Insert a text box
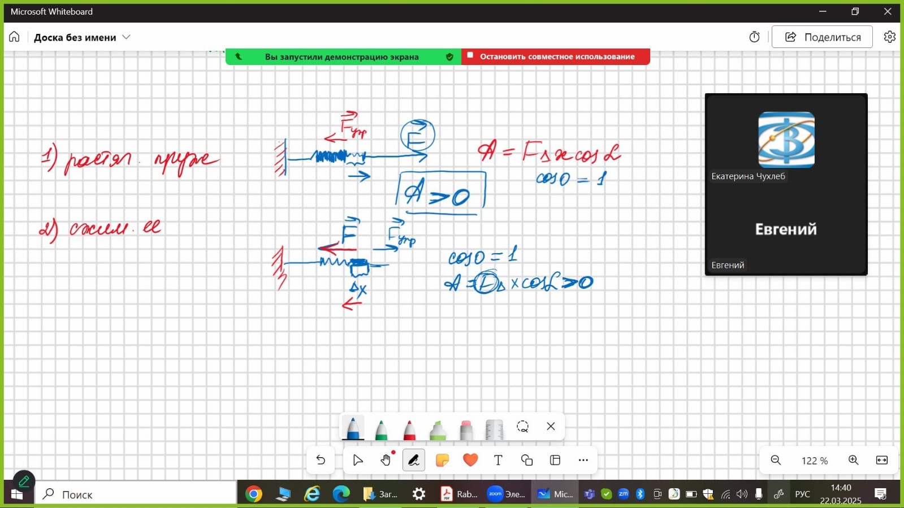The width and height of the screenshot is (904, 508). click(498, 460)
